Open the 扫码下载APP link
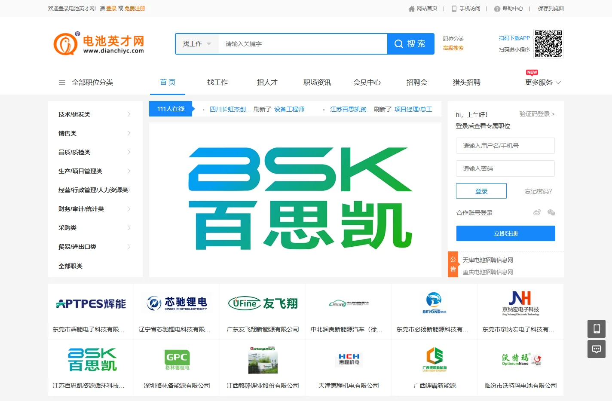The width and height of the screenshot is (612, 401). click(x=514, y=38)
